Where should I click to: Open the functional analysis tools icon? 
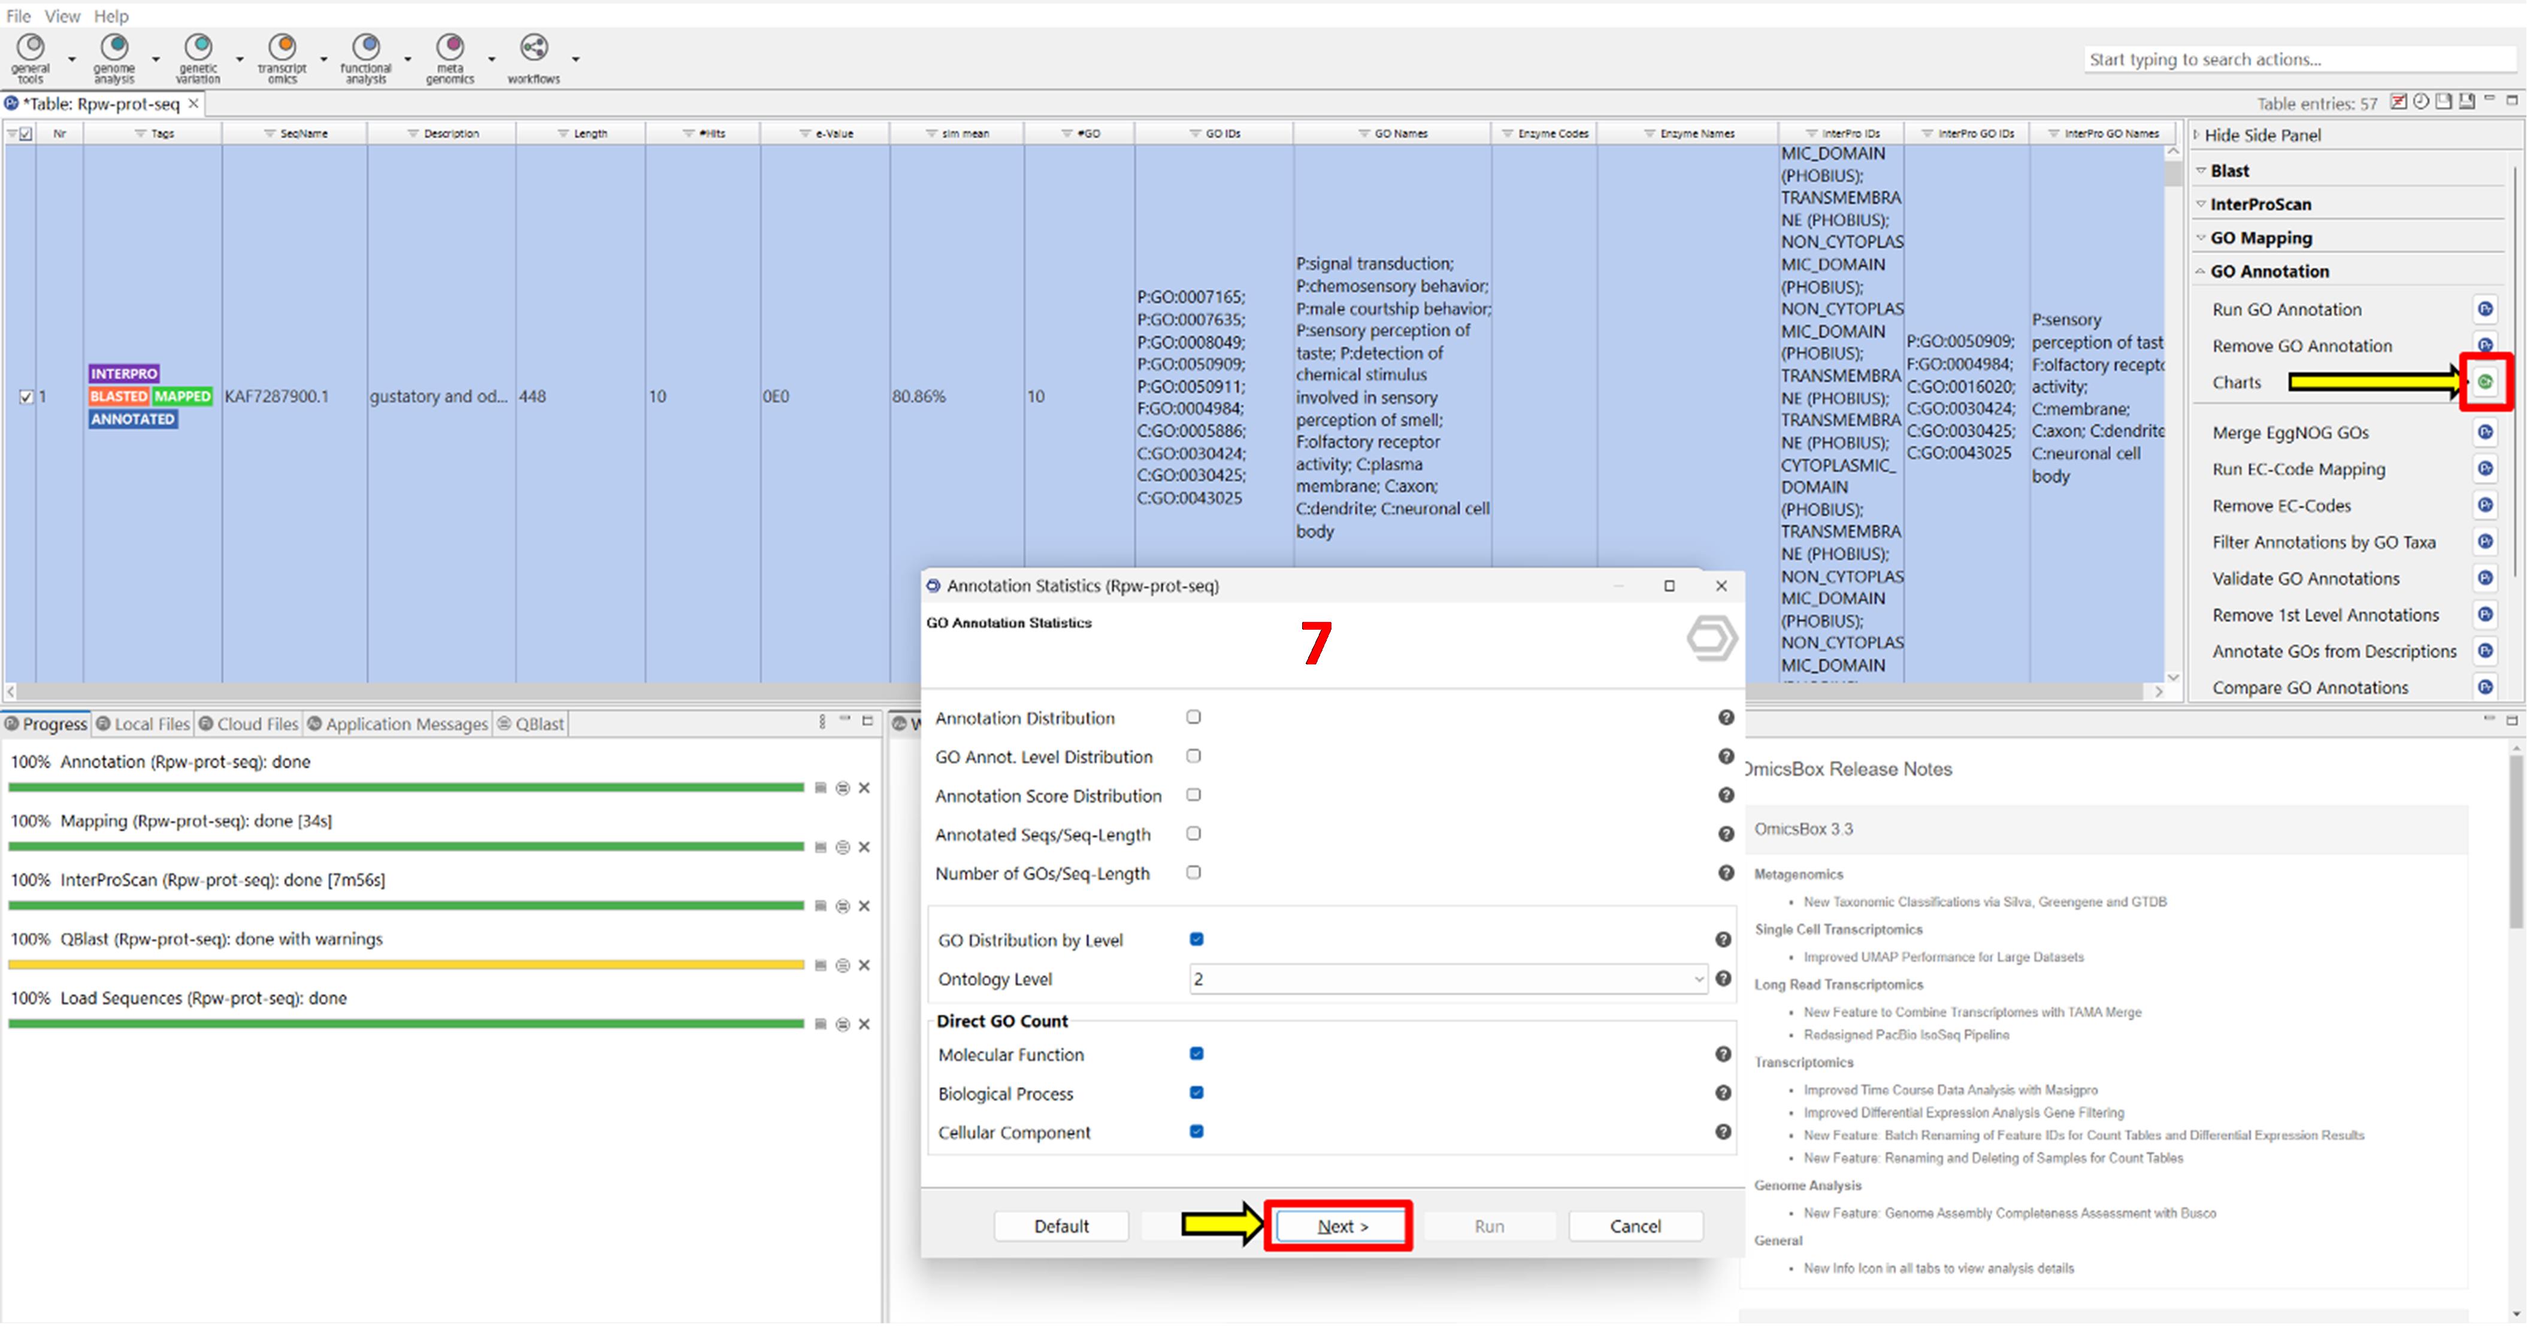(x=366, y=48)
